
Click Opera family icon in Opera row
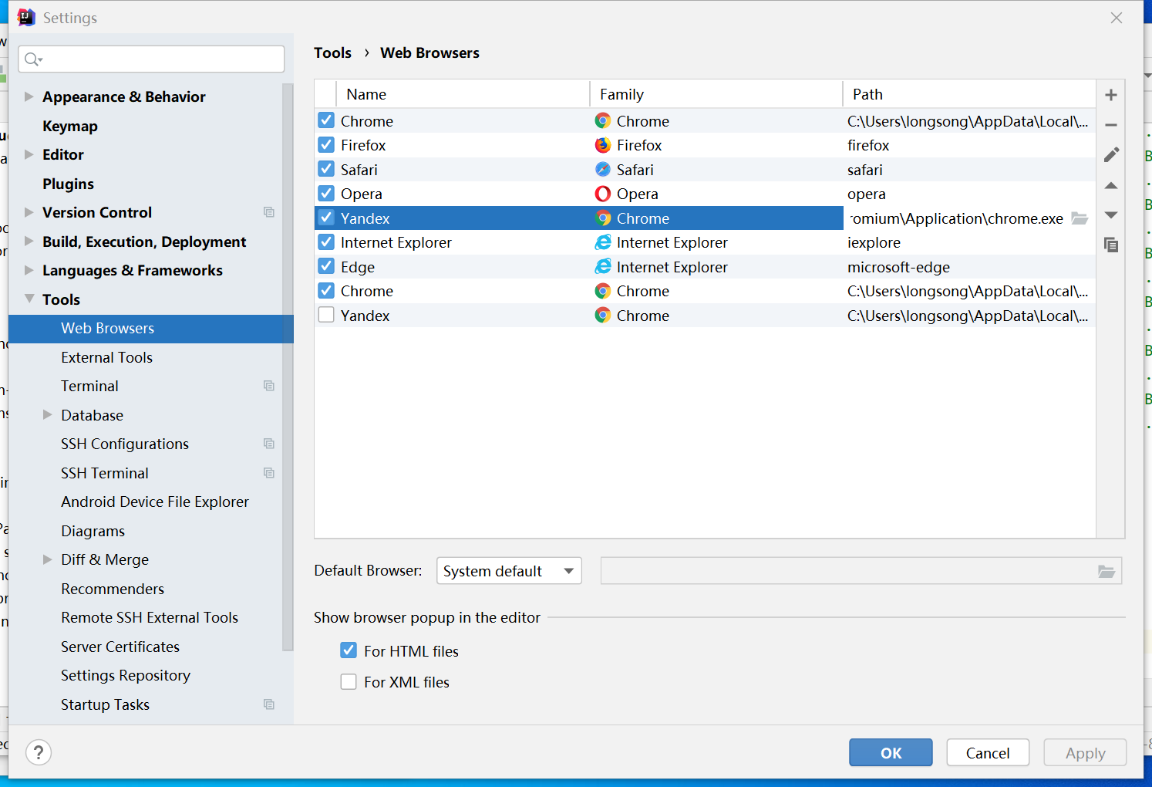coord(603,194)
